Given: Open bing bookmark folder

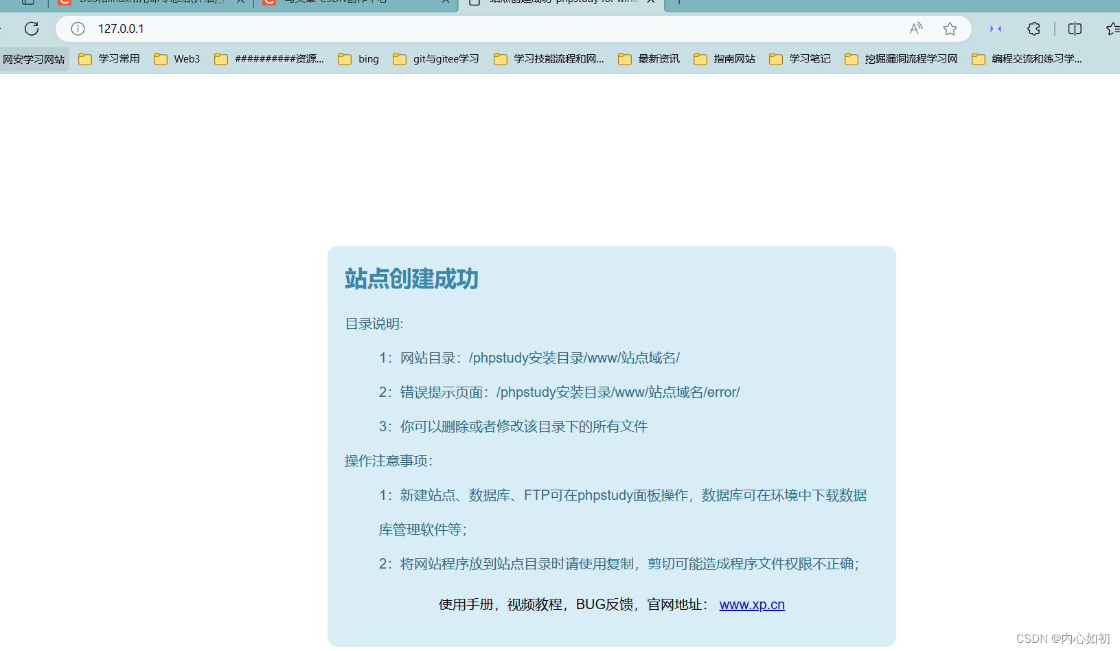Looking at the screenshot, I should pos(358,59).
